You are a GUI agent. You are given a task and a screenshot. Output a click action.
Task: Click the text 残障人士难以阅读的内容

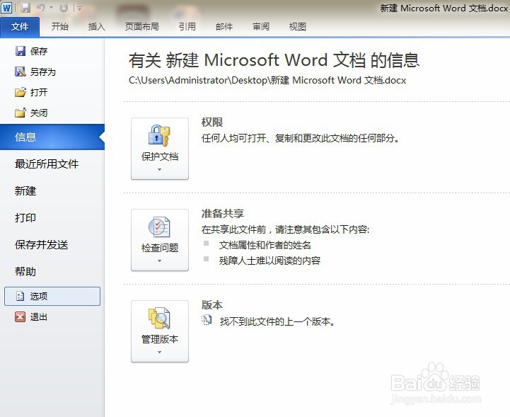pos(270,261)
